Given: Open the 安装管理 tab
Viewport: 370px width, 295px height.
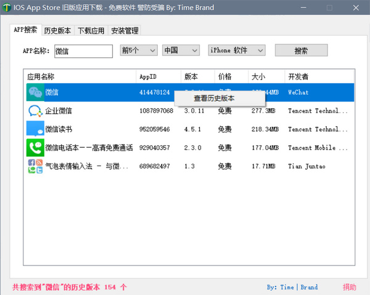Looking at the screenshot, I should (x=125, y=31).
